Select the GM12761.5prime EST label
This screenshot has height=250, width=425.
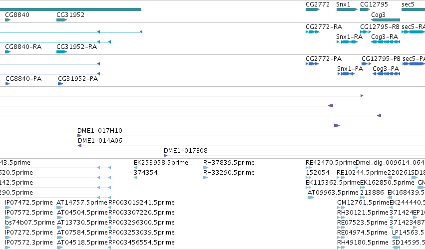point(363,203)
